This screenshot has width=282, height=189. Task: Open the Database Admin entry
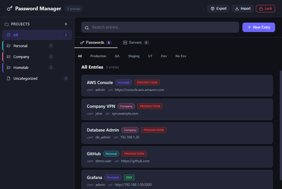pyautogui.click(x=177, y=133)
